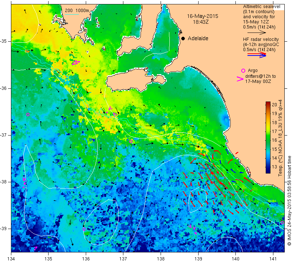The height and width of the screenshot is (263, 292).
Task: Click the '137' longitude axis label
Action: point(123,259)
